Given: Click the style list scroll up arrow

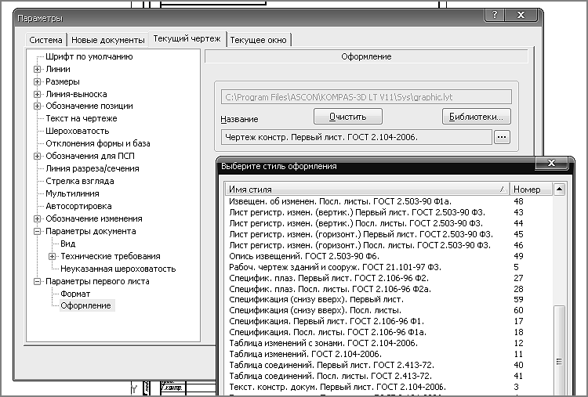Looking at the screenshot, I should click(x=559, y=189).
